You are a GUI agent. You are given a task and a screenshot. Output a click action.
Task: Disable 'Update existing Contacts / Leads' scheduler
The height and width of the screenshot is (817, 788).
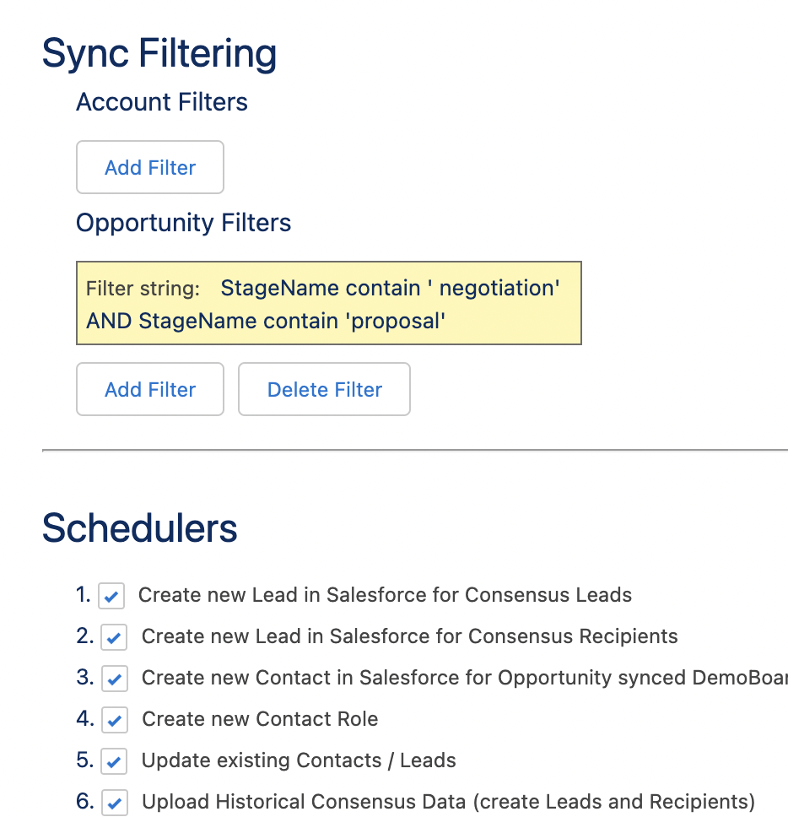[114, 760]
